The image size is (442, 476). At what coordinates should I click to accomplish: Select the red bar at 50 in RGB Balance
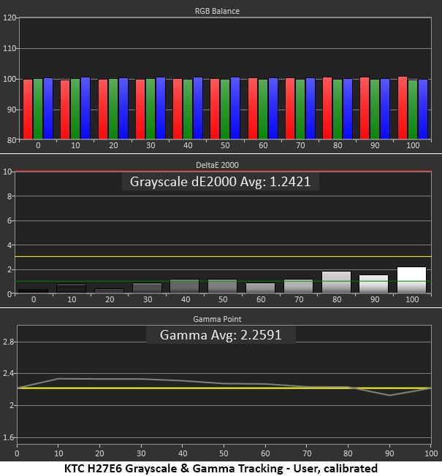[x=215, y=109]
